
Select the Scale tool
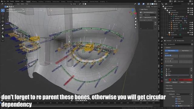tap(3, 25)
